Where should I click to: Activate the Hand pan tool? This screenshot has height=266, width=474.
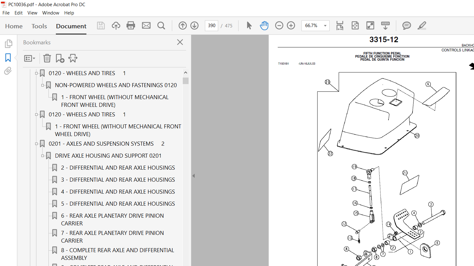tap(264, 26)
